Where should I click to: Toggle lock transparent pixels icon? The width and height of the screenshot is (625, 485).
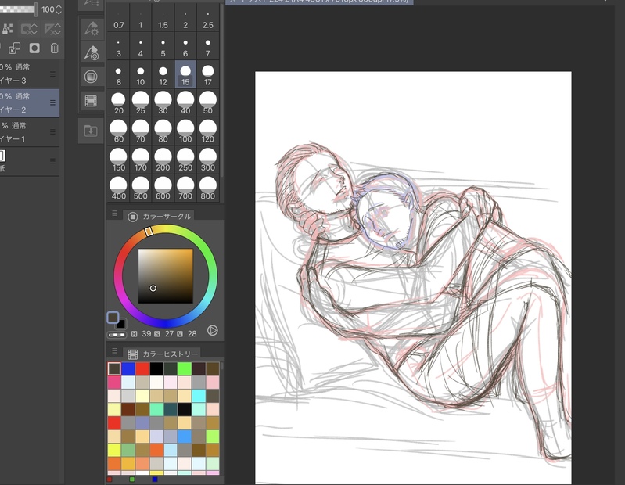[x=8, y=29]
